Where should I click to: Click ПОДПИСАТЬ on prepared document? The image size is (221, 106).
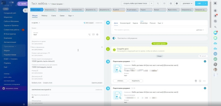point(136,81)
